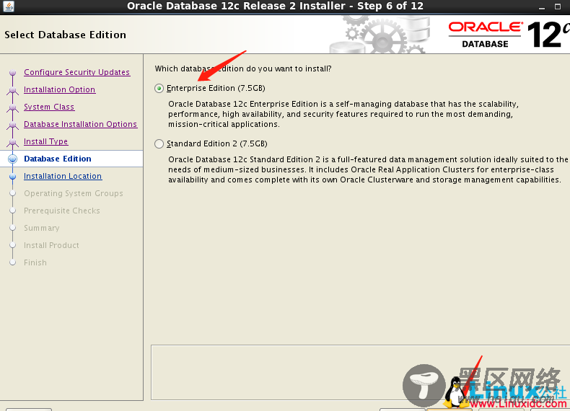Image resolution: width=570 pixels, height=411 pixels.
Task: Click the Standard Edition 2 description paragraph
Action: coord(368,169)
